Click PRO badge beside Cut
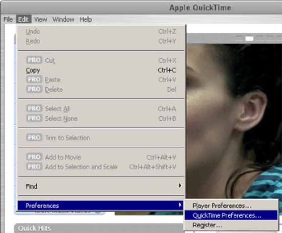Viewport: 282px width, 233px height. (34, 60)
